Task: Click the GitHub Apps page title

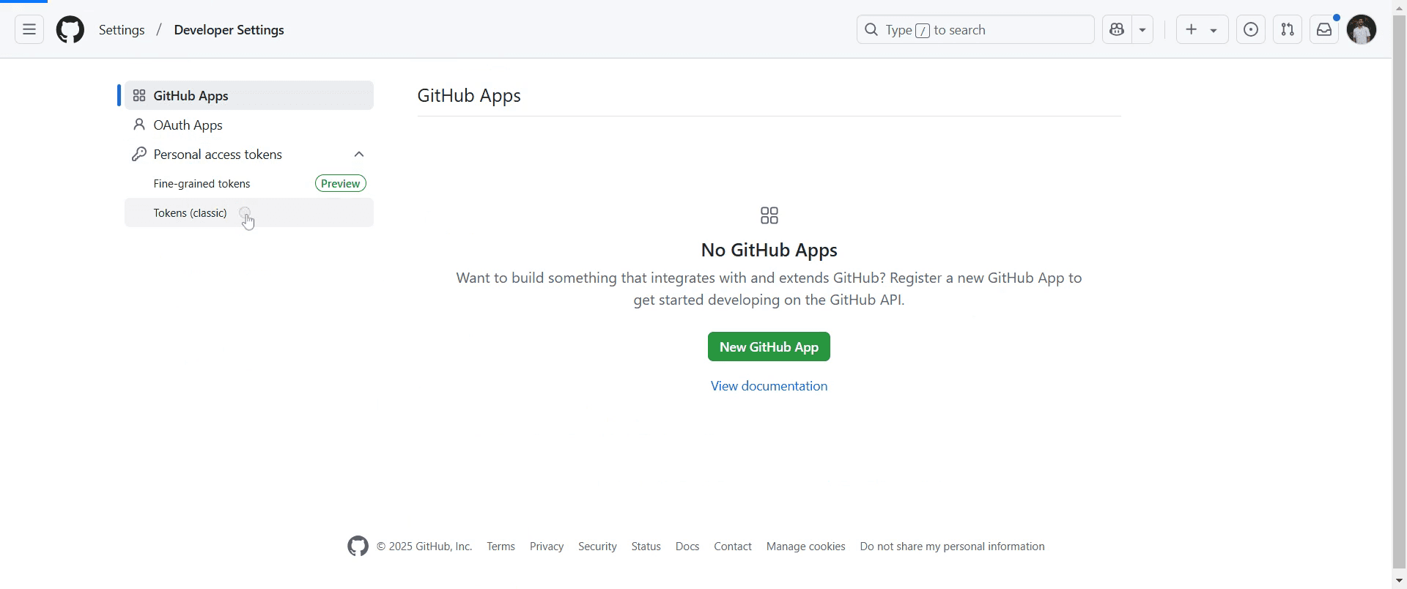Action: point(469,95)
